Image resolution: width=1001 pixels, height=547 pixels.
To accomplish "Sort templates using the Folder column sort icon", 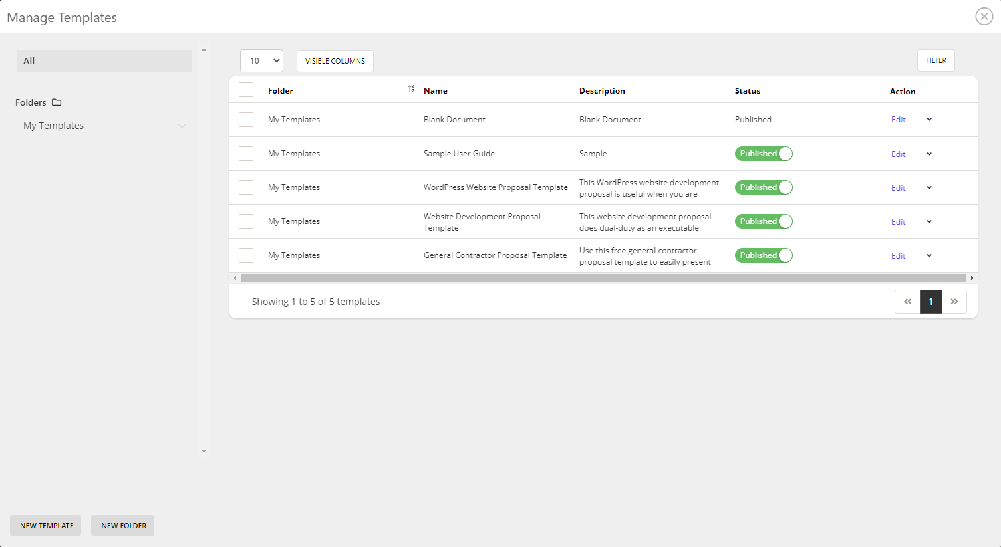I will [x=411, y=88].
